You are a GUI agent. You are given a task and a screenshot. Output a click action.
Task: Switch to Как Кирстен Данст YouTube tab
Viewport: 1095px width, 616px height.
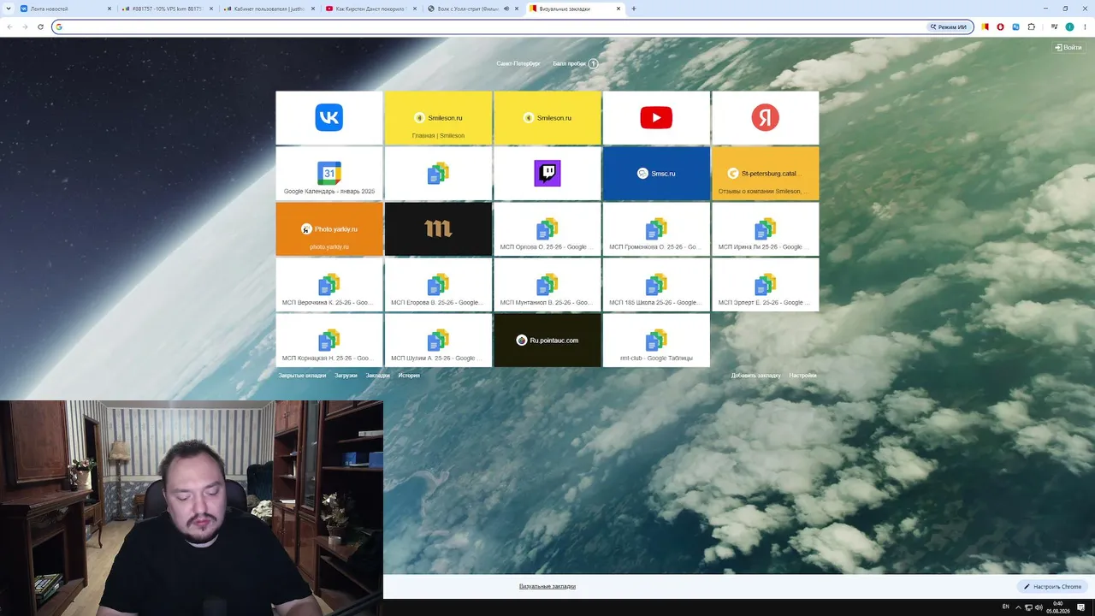[371, 9]
